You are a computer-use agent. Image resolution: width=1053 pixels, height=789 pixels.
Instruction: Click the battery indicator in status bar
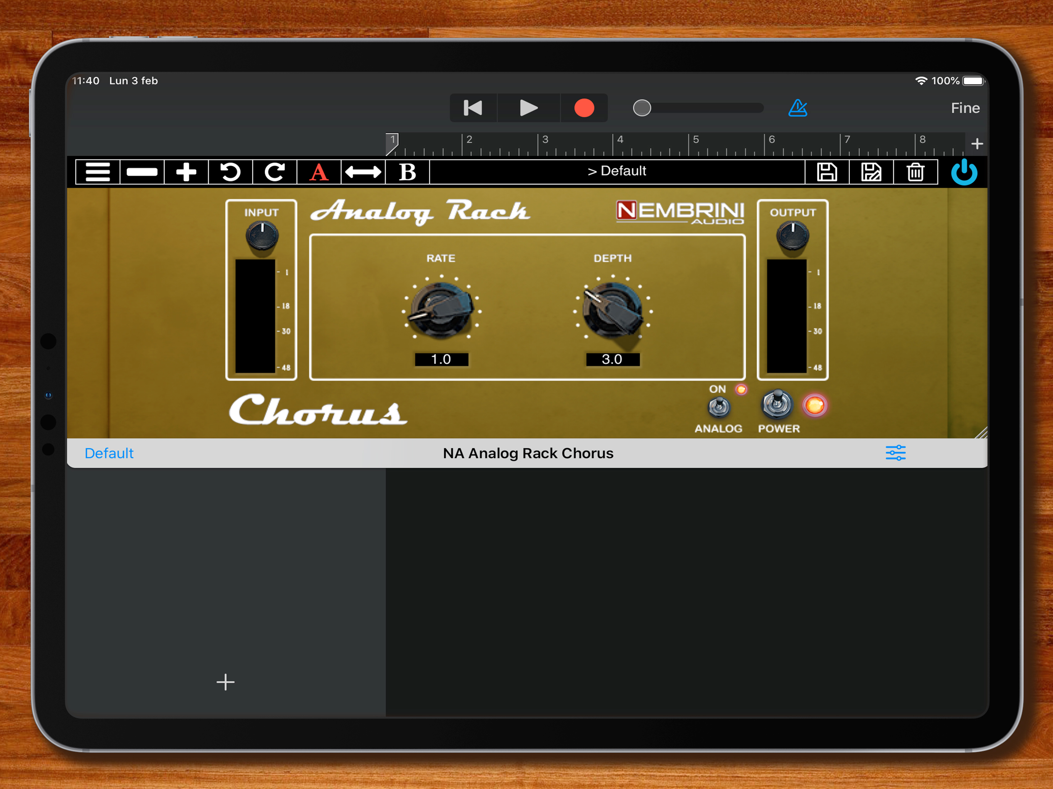(973, 81)
